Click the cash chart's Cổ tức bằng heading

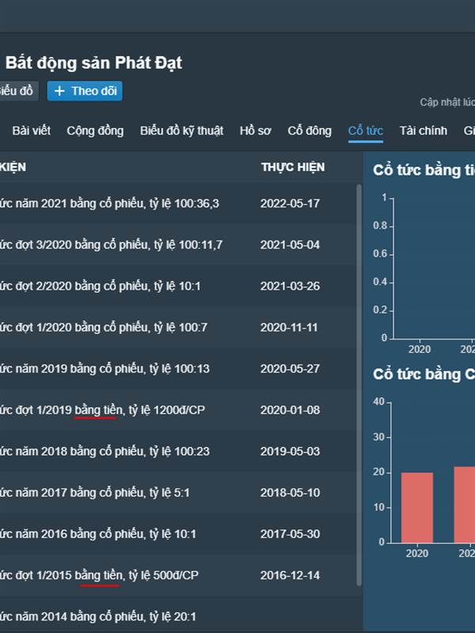[424, 170]
